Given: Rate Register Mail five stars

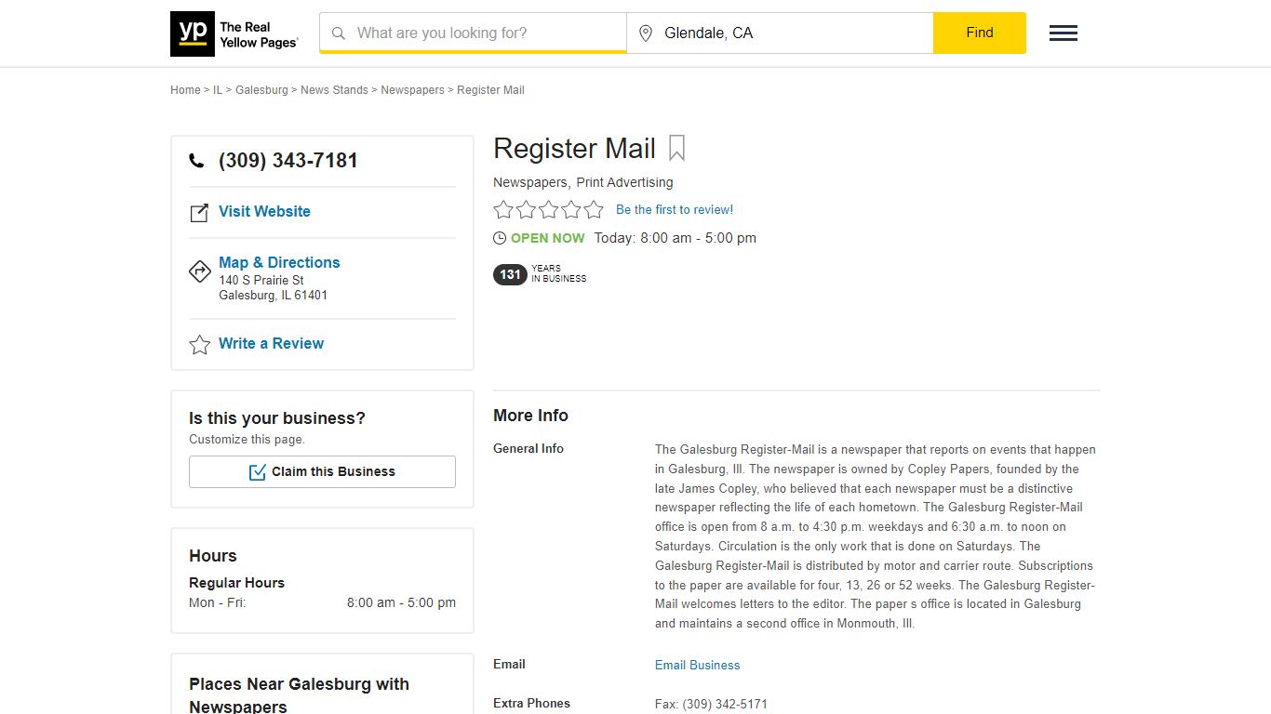Looking at the screenshot, I should pos(594,210).
